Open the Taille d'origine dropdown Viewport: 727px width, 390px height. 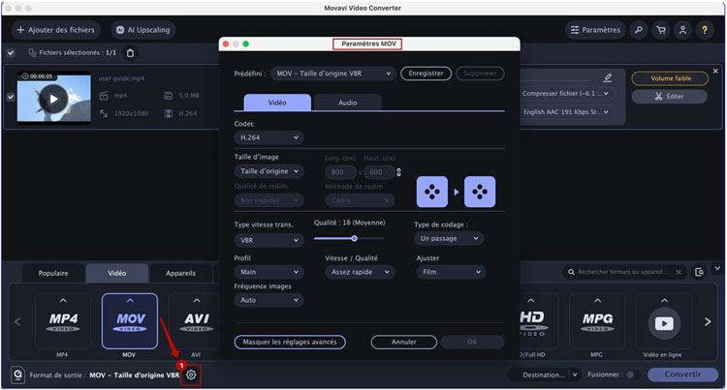tap(269, 171)
